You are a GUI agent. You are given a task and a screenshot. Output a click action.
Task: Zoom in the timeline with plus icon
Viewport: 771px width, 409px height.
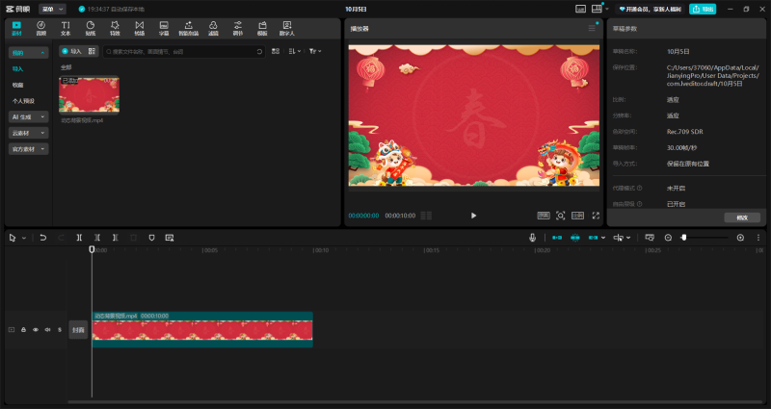click(740, 238)
